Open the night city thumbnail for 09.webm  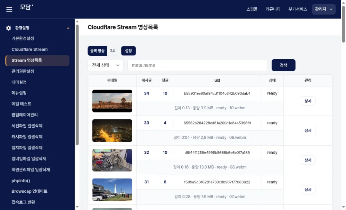point(112,130)
